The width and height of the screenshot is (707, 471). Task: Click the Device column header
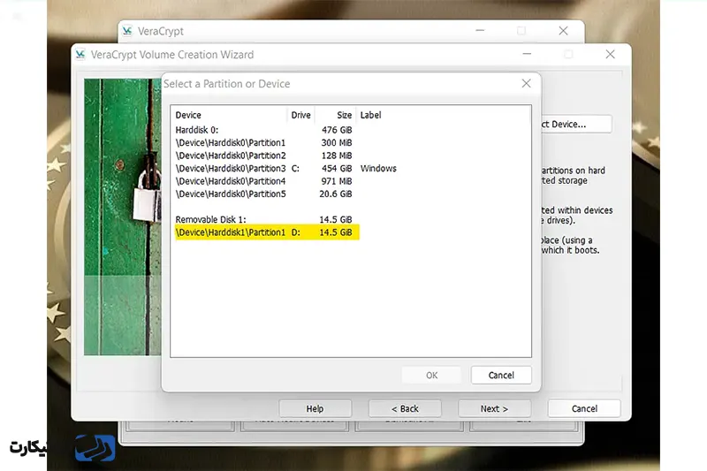point(229,115)
